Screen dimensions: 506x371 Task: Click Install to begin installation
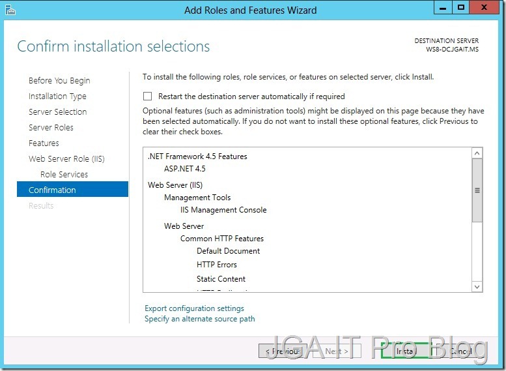(x=405, y=351)
